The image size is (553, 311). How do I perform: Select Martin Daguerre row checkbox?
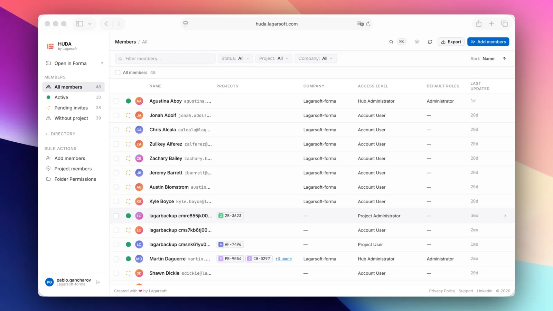pos(116,259)
